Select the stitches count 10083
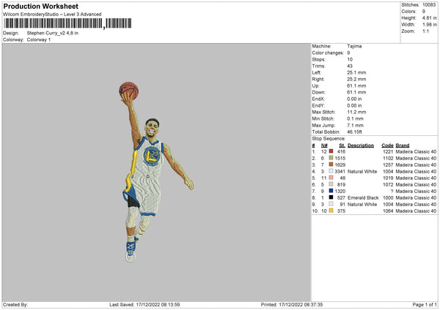 429,5
